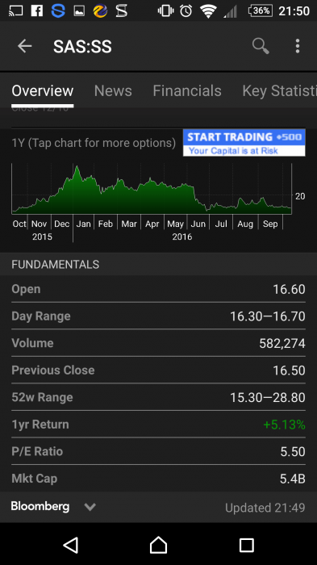The height and width of the screenshot is (565, 317).
Task: Open the search magnifier icon
Action: [261, 46]
